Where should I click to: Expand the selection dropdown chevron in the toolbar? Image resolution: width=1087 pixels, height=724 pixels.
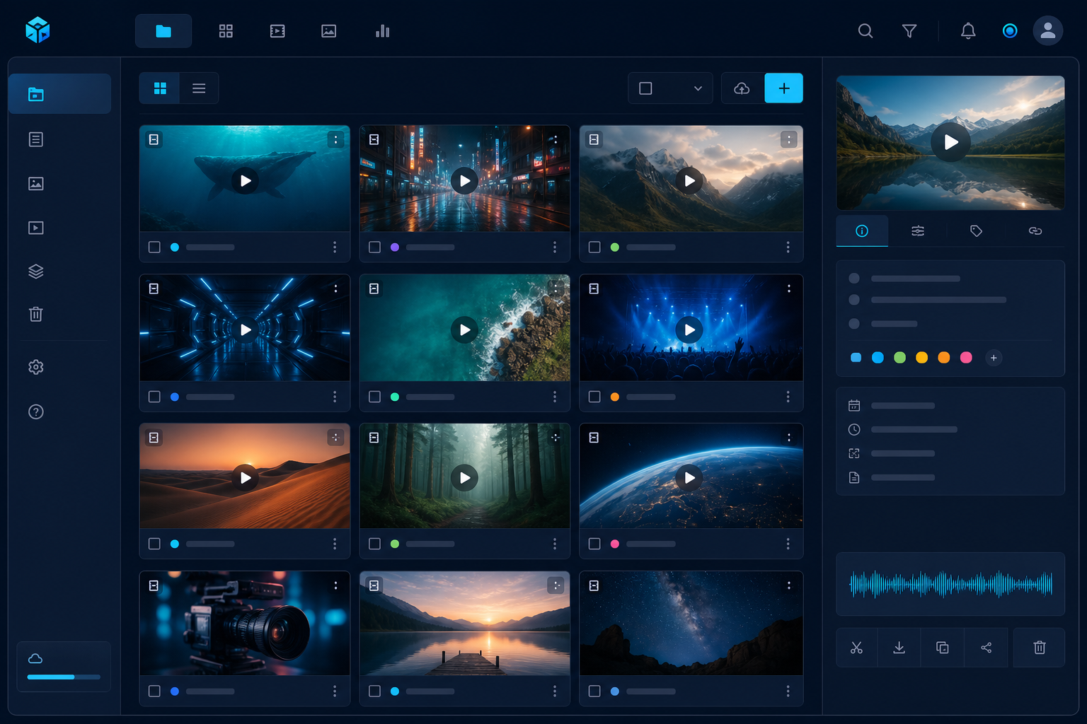click(x=698, y=88)
